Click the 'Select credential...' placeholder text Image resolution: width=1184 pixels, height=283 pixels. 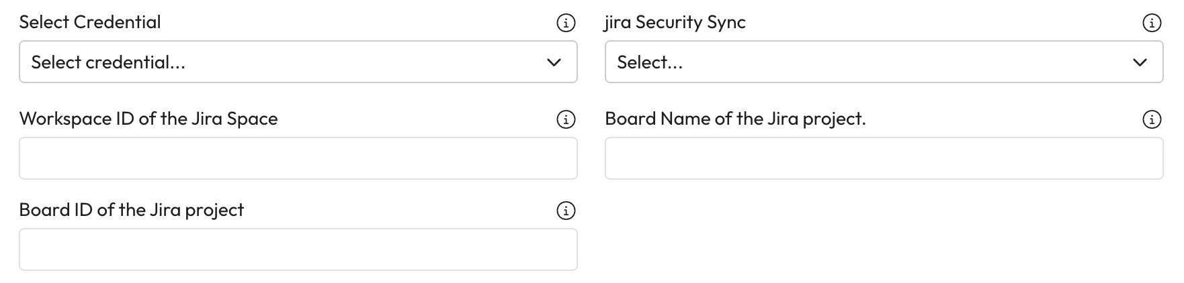108,62
